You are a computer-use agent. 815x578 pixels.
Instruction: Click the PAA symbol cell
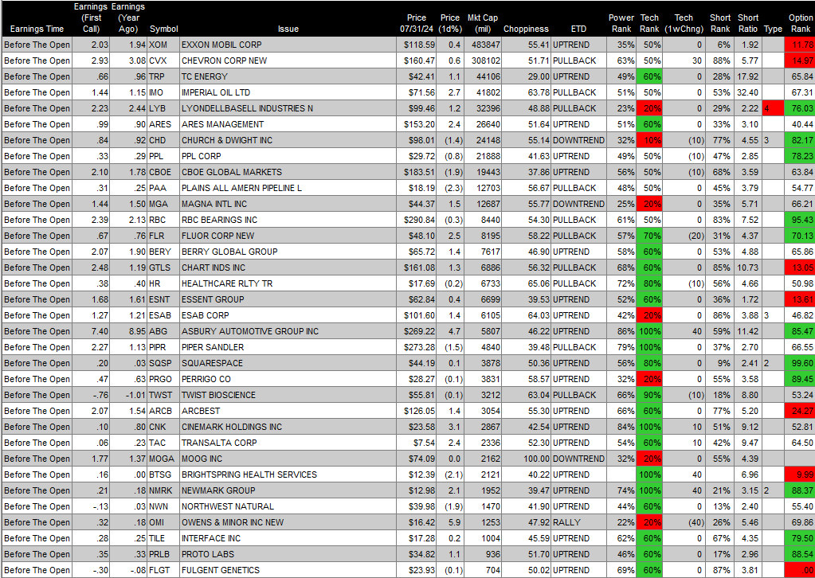[163, 188]
